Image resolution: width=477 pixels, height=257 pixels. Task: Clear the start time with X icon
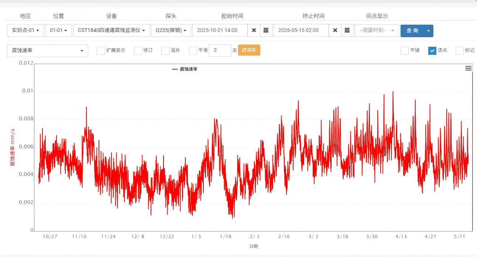point(254,31)
